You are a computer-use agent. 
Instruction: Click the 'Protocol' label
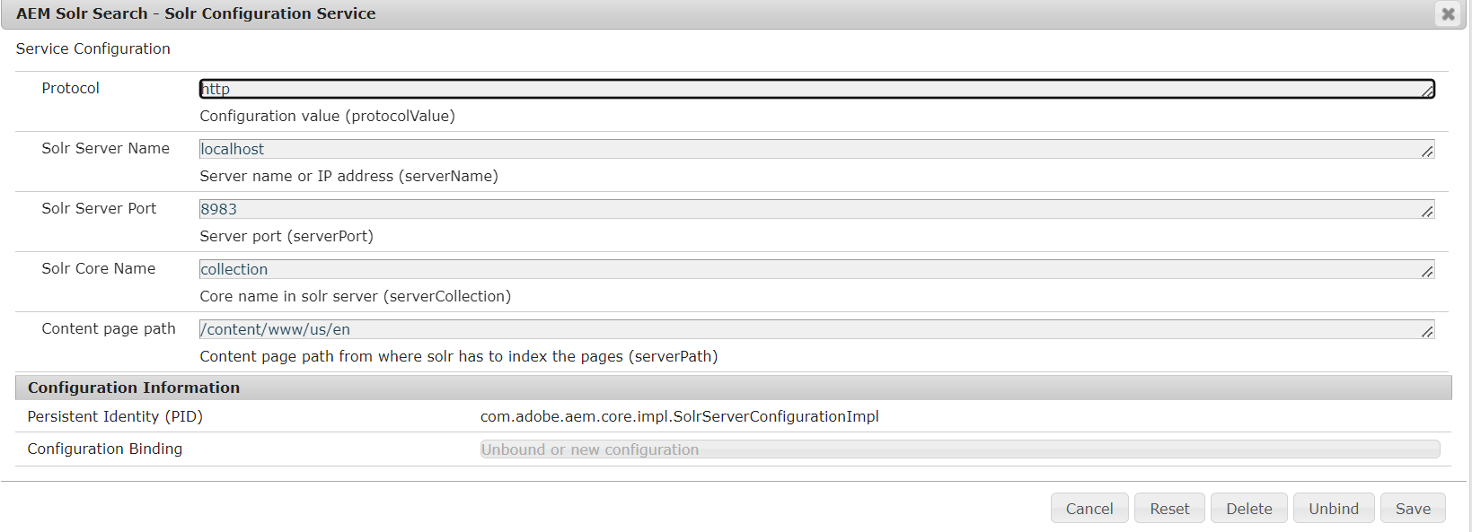point(70,88)
